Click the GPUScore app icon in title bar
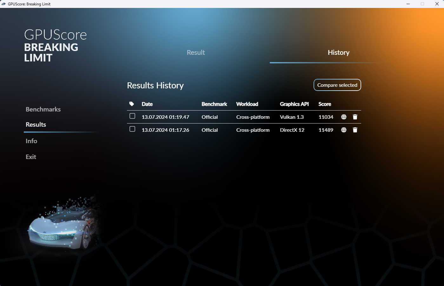 pos(3,4)
